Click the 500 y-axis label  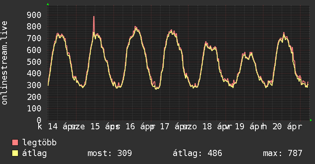point(34,62)
